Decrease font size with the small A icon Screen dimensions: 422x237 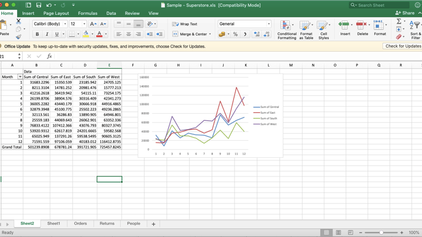[103, 24]
